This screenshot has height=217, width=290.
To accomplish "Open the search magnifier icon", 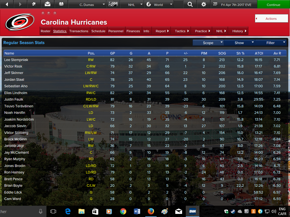I will [190, 4].
